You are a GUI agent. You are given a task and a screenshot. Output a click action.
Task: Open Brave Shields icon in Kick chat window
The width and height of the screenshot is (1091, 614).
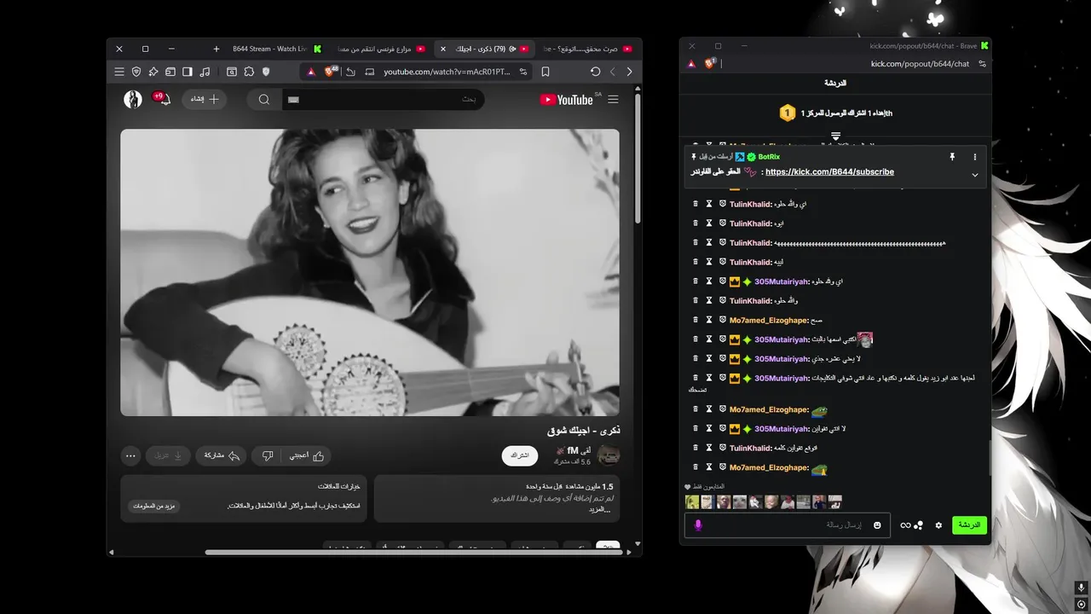[x=709, y=64]
